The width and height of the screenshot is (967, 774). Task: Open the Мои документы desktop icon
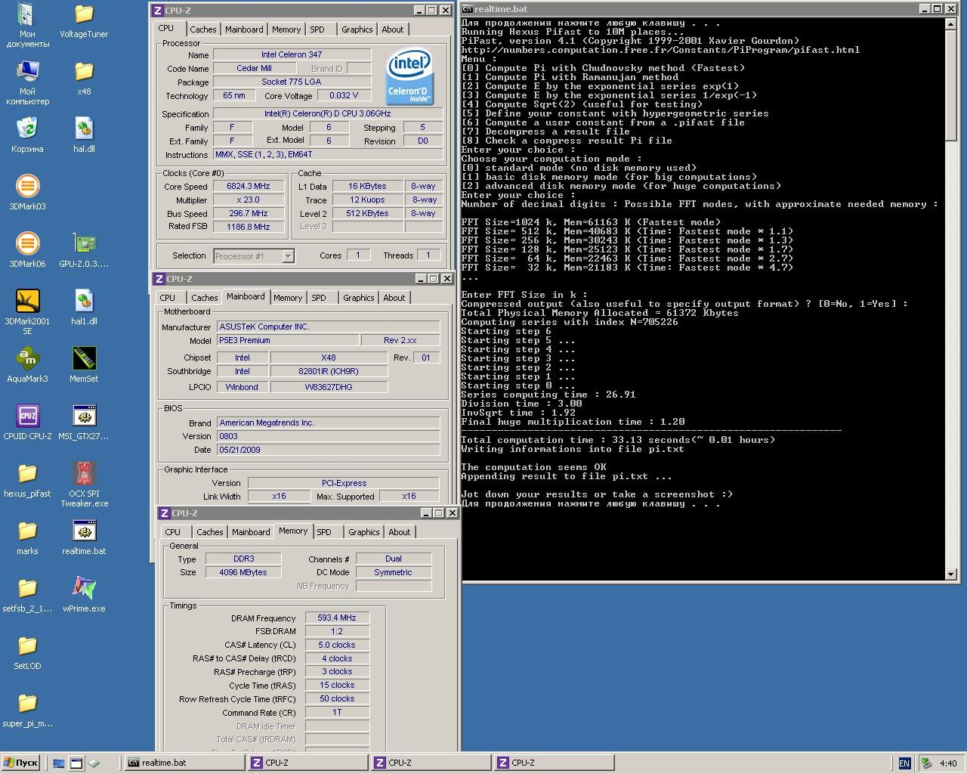point(27,25)
